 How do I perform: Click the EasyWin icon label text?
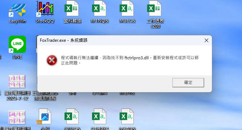coord(17,21)
